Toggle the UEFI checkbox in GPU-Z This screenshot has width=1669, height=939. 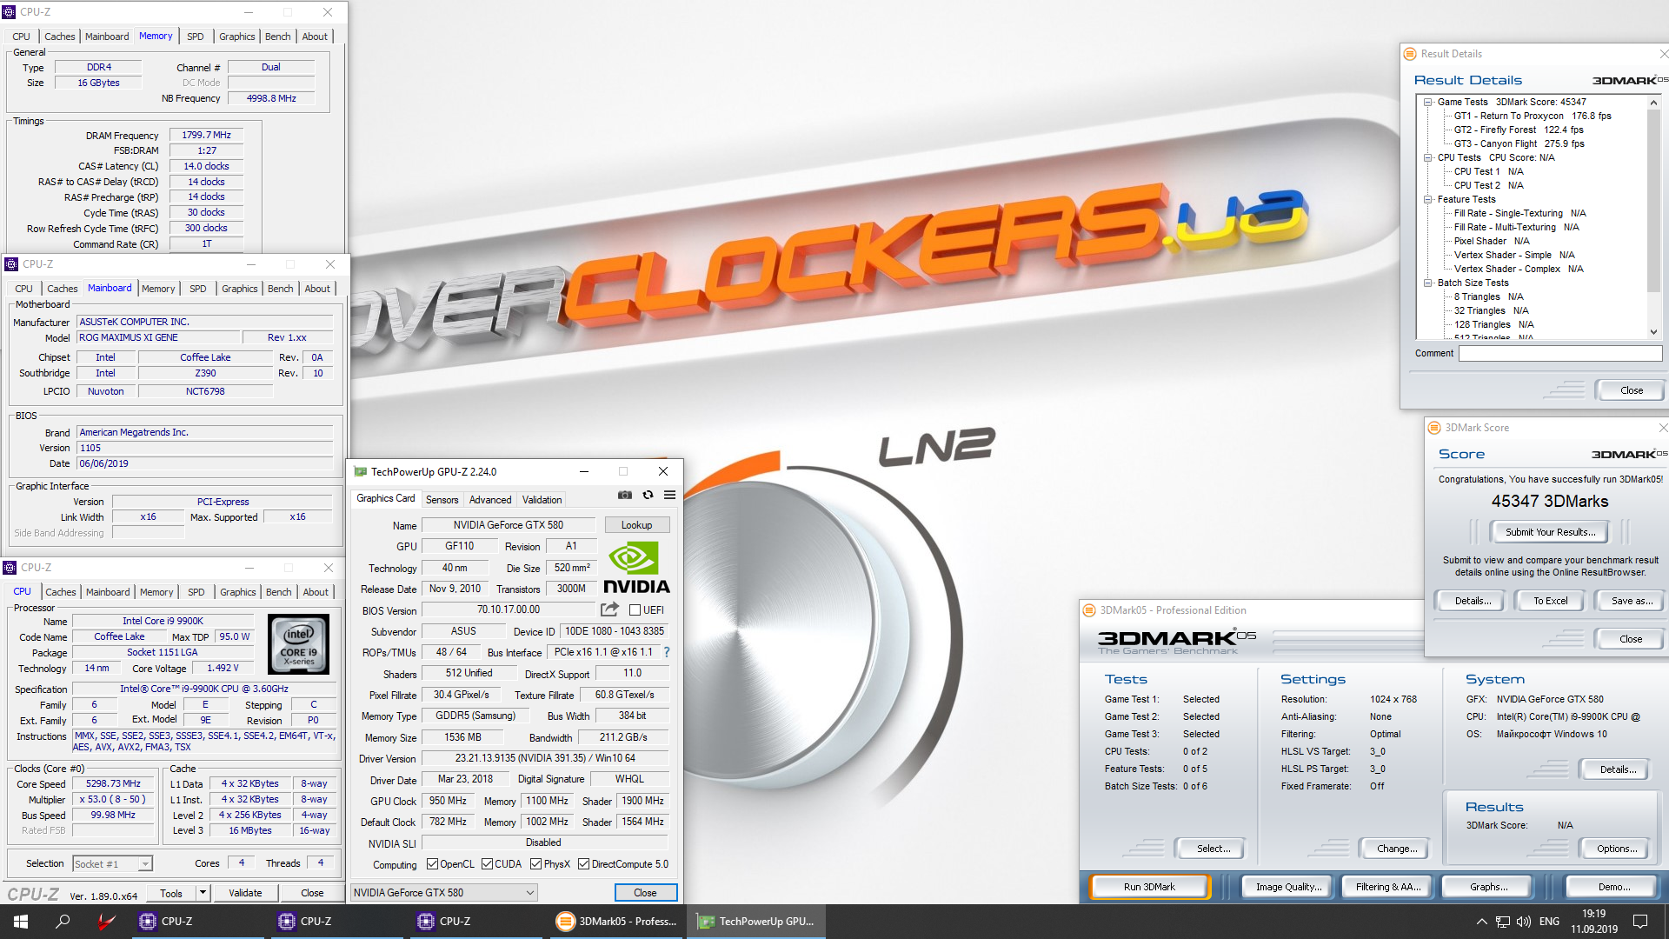pos(635,610)
